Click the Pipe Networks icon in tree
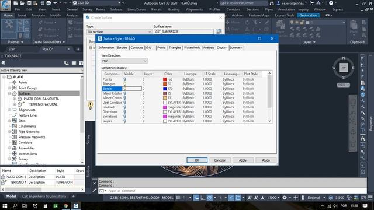The image size is (374, 210). pos(14,132)
